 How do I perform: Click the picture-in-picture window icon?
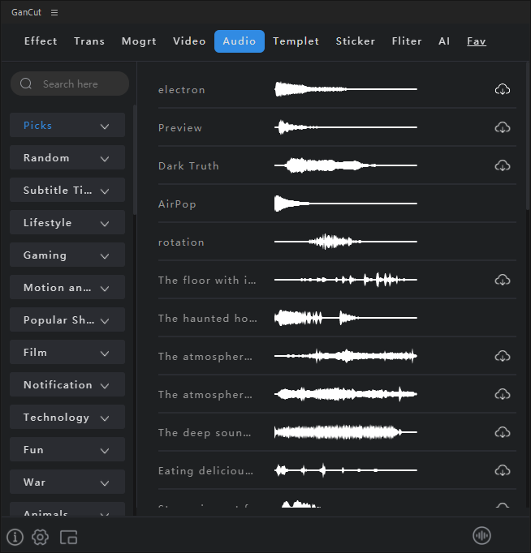point(68,537)
